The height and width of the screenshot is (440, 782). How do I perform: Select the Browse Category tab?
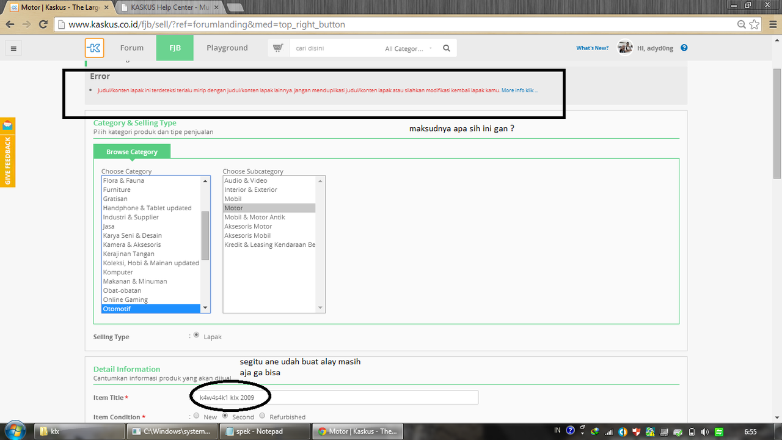point(132,152)
